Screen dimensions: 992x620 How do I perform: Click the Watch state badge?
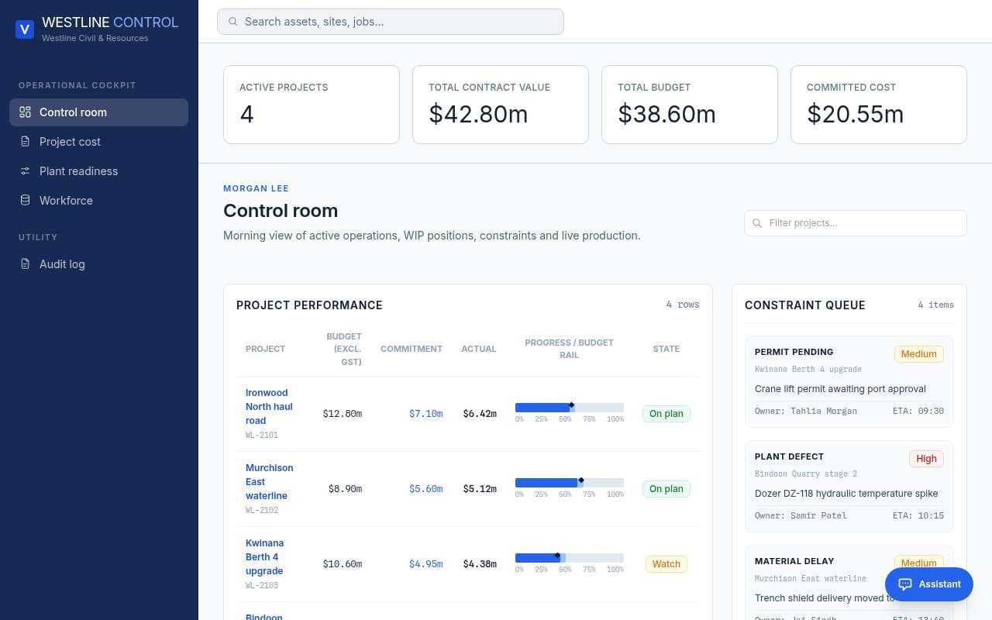666,564
